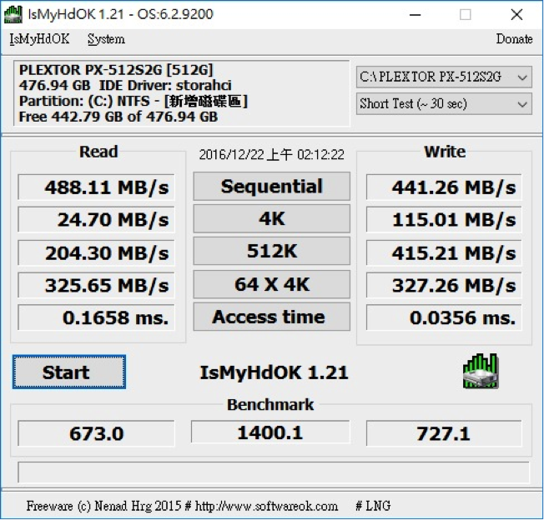544x520 pixels.
Task: Select the 204.30 MB/s 512K read value
Action: [96, 252]
